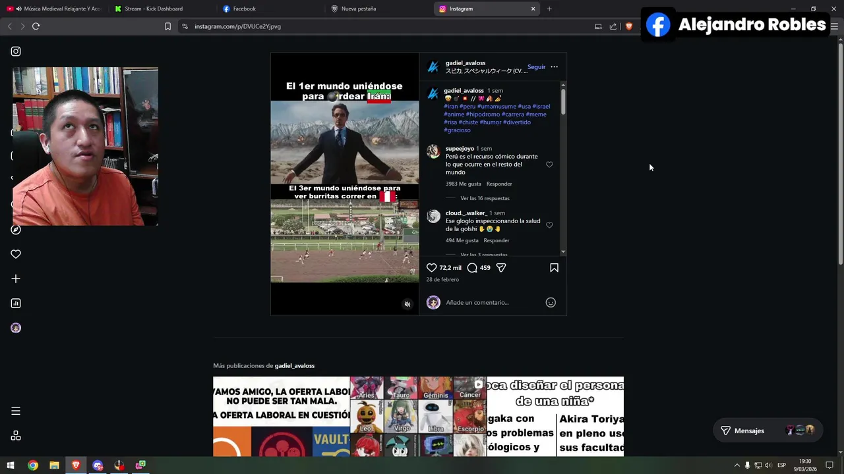The height and width of the screenshot is (474, 844).
Task: Reload the page
Action: click(36, 26)
